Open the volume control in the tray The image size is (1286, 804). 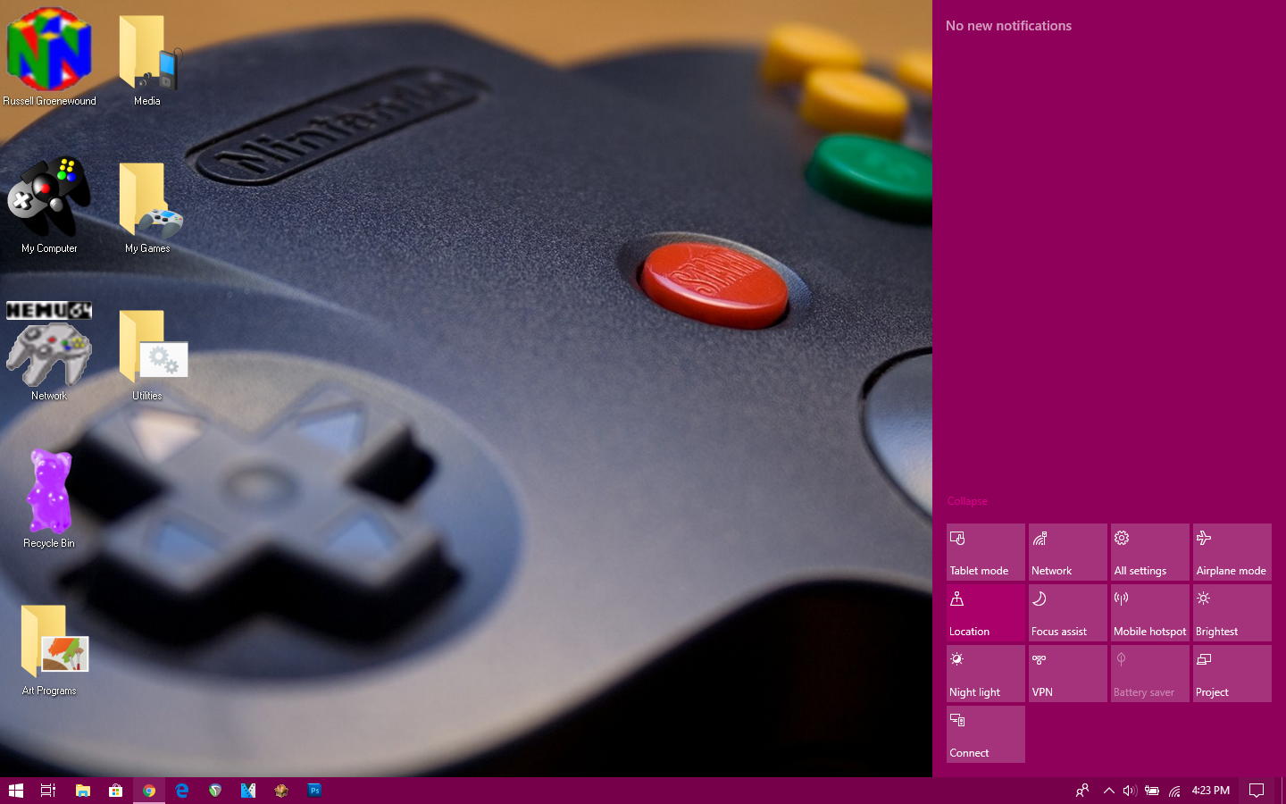click(x=1130, y=791)
